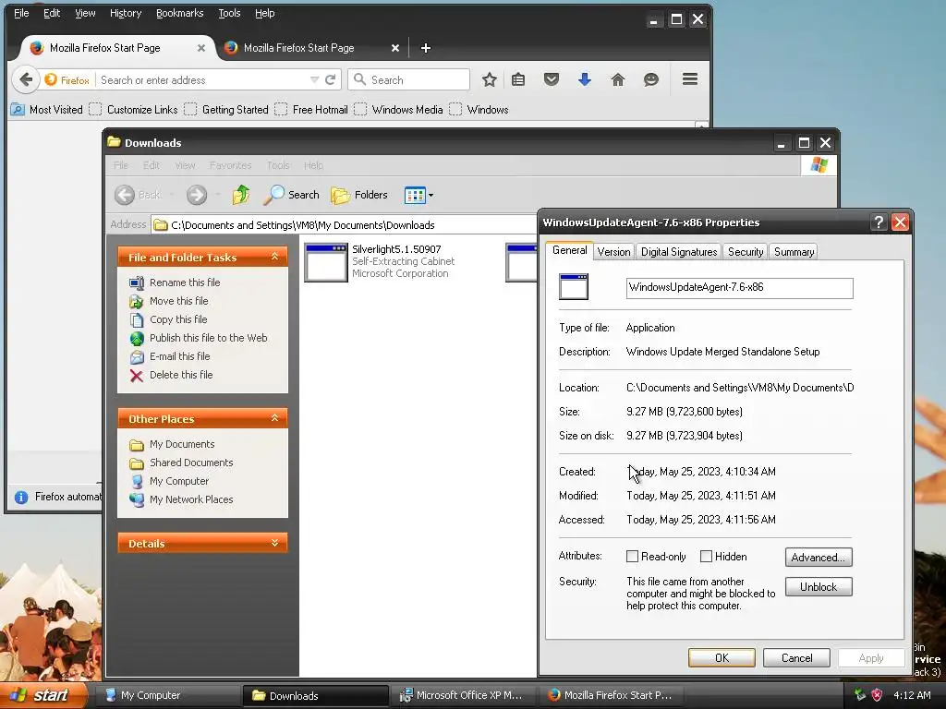
Task: Click the Firefox reload icon
Action: [x=330, y=79]
